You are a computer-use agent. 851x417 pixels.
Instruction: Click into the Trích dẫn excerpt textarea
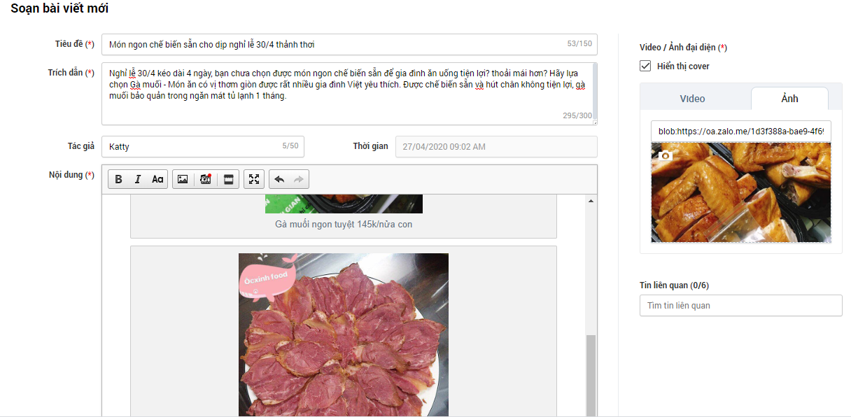(x=349, y=94)
